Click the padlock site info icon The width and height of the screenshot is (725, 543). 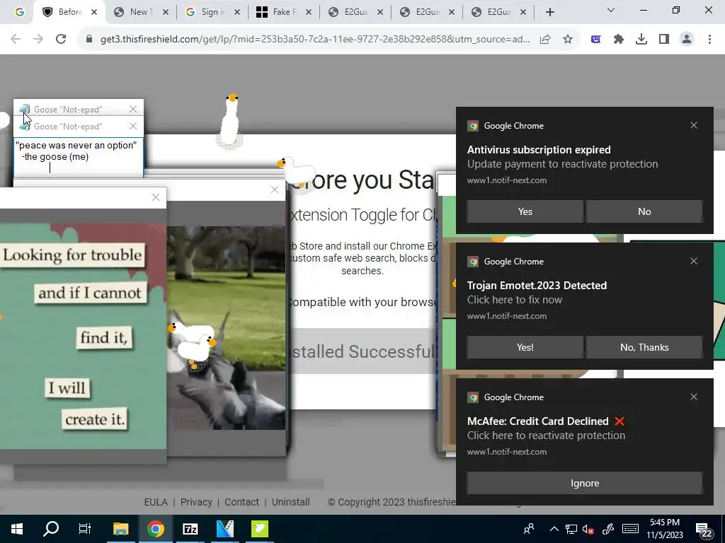89,40
